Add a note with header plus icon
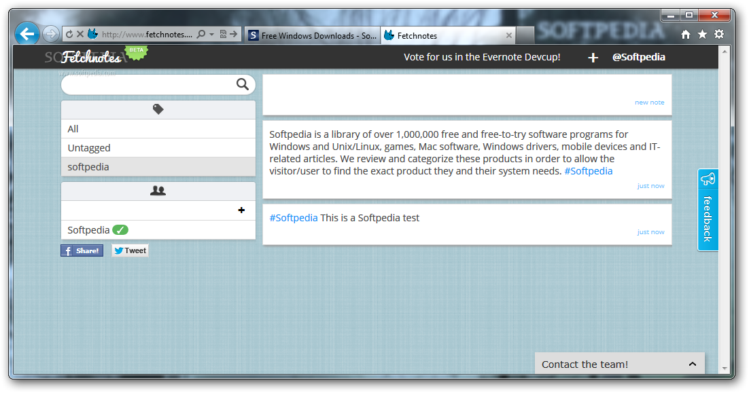The image size is (749, 393). pyautogui.click(x=593, y=58)
